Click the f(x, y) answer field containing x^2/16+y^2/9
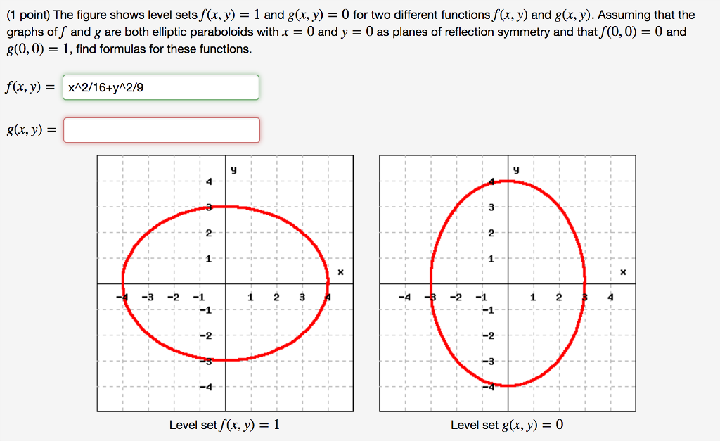Viewport: 720px width, 441px height. coord(161,88)
